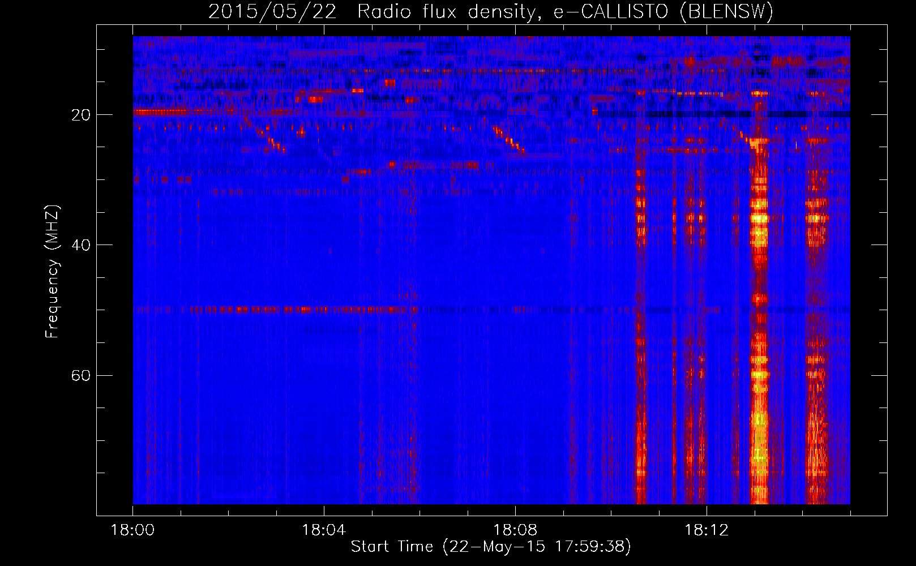Click the "40" frequency tick label
916x566 pixels.
coord(81,245)
